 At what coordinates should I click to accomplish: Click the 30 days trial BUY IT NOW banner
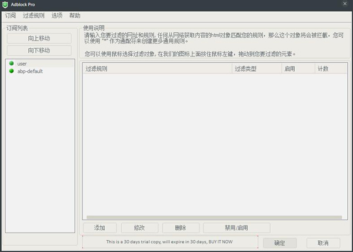[170, 242]
